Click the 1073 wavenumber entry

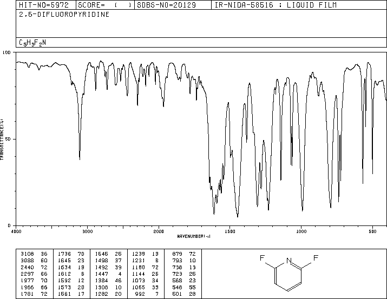145,281
